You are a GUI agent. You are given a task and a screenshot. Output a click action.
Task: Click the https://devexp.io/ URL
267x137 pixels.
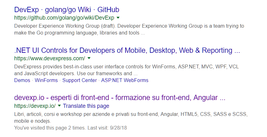point(35,106)
